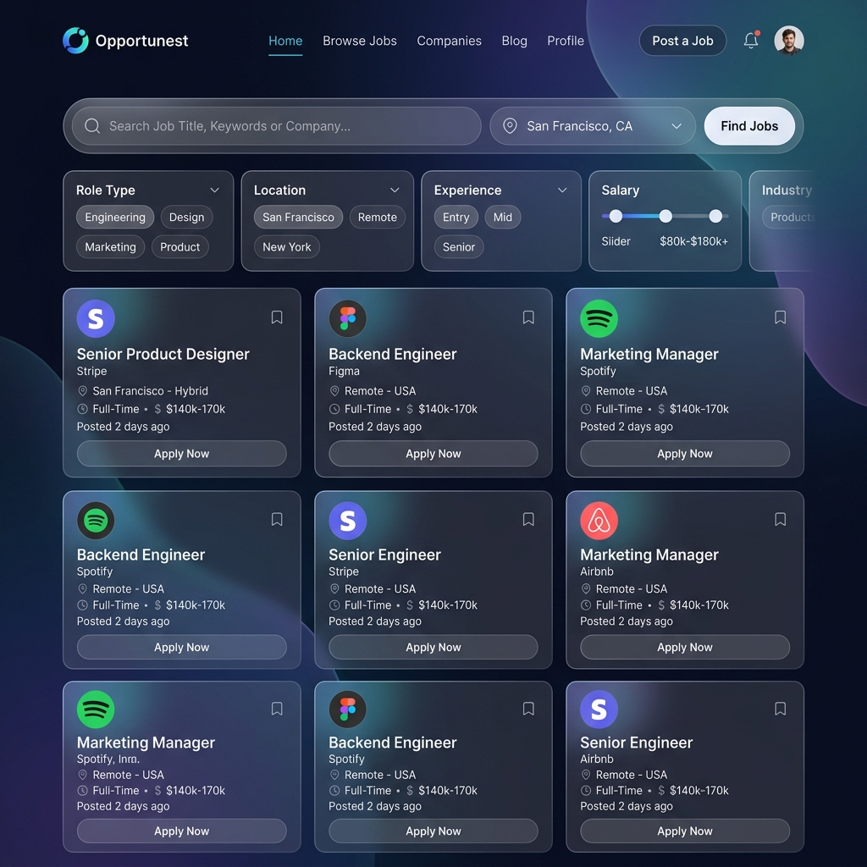Click the right handle of the Salary slider
This screenshot has height=867, width=867.
point(715,216)
